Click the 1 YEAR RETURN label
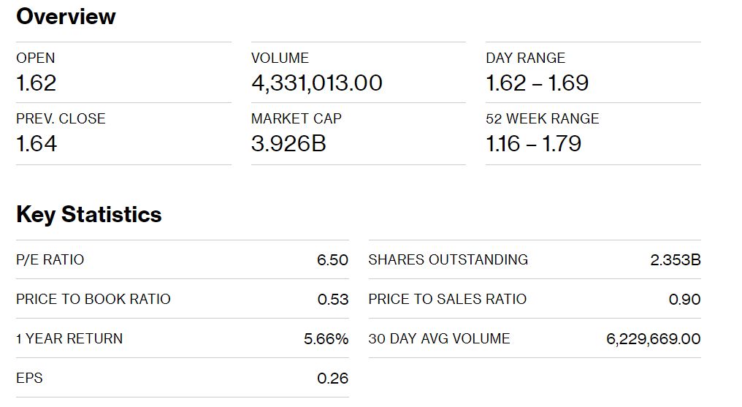 point(69,339)
